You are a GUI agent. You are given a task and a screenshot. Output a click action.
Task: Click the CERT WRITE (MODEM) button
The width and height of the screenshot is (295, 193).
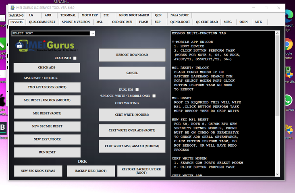[x=132, y=115]
